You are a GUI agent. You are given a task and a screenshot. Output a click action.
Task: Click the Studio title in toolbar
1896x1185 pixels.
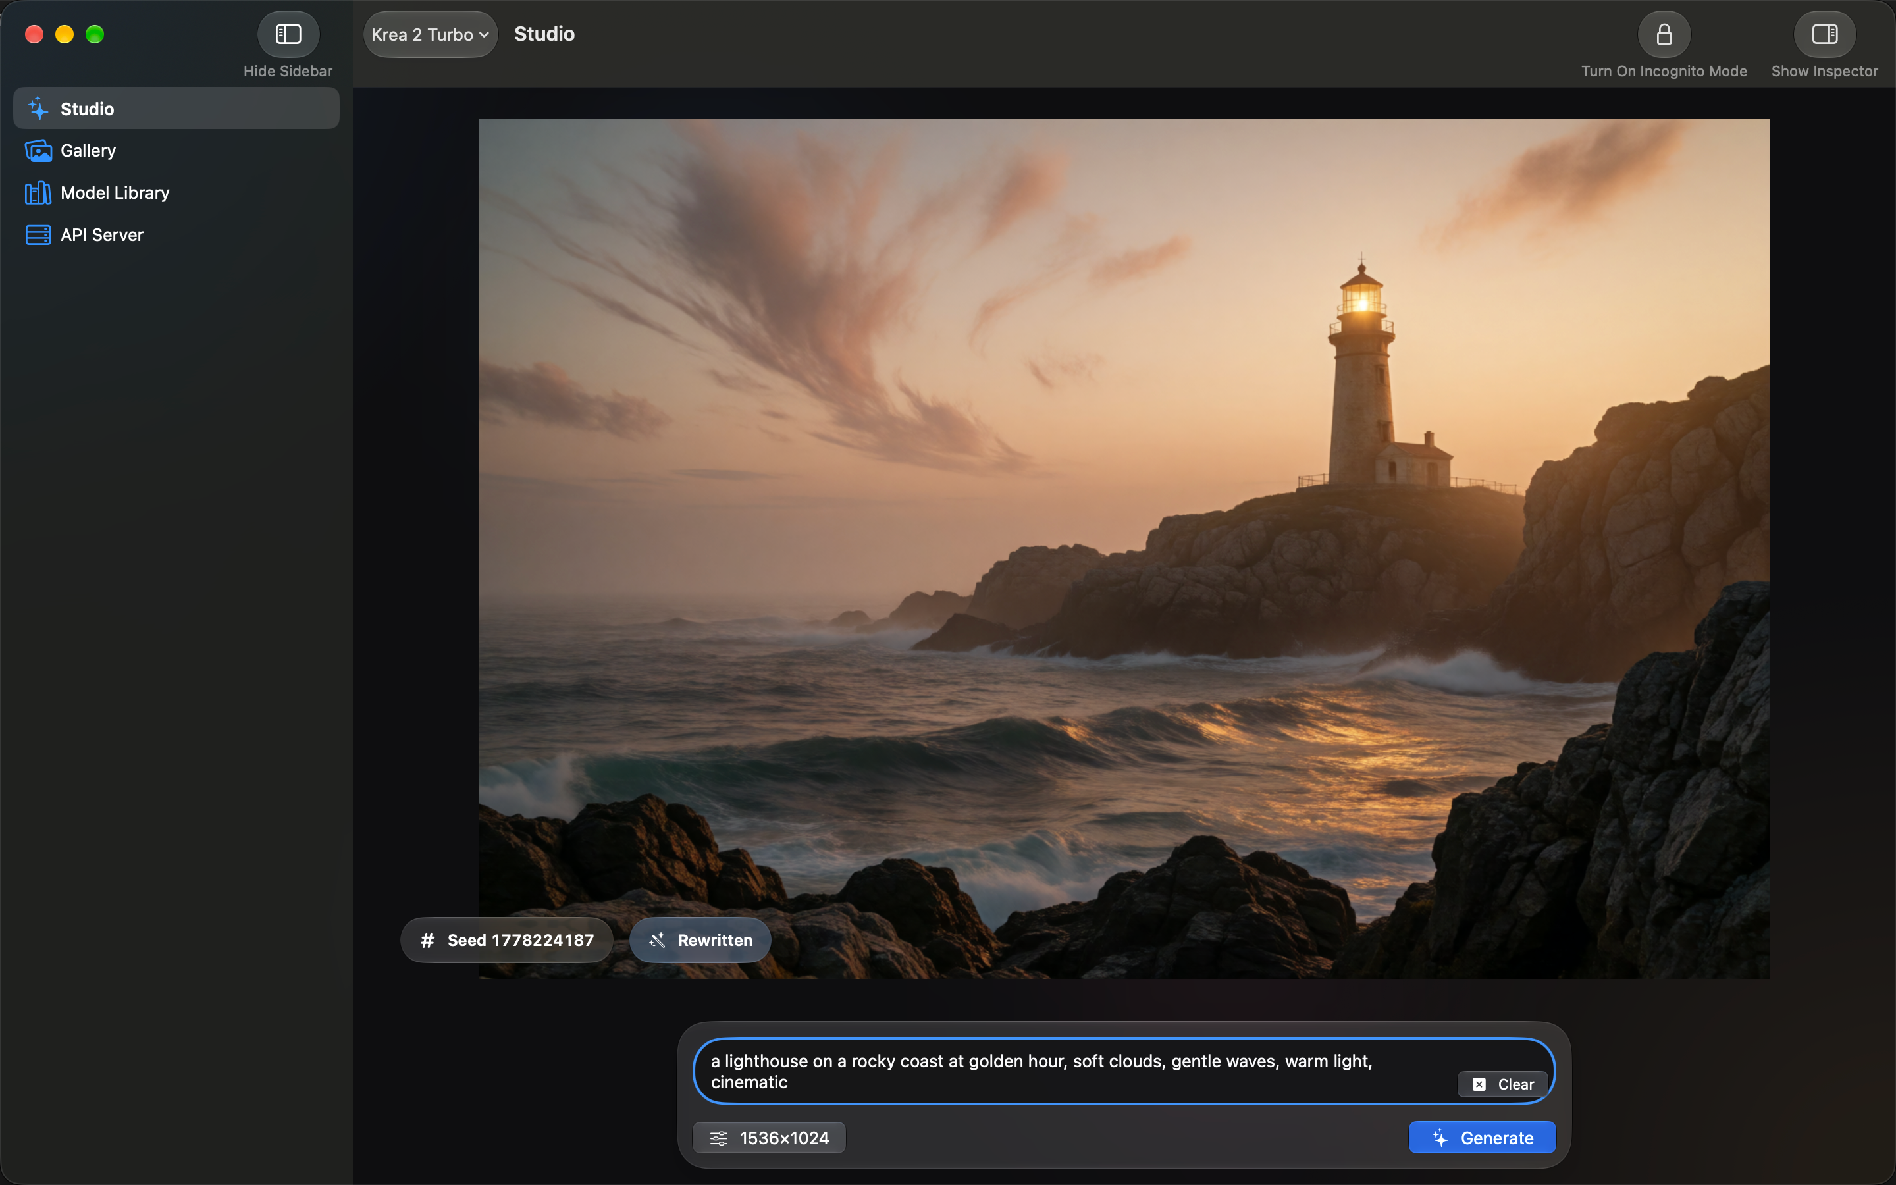[x=544, y=34]
